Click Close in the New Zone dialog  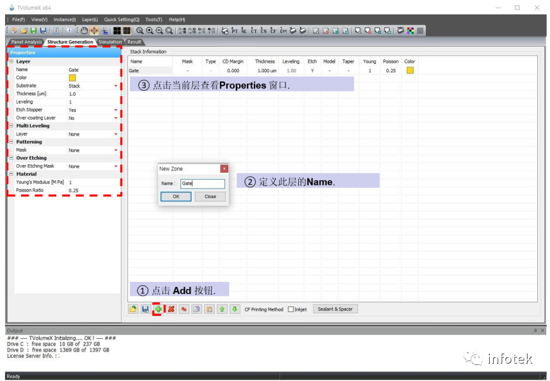pos(210,197)
